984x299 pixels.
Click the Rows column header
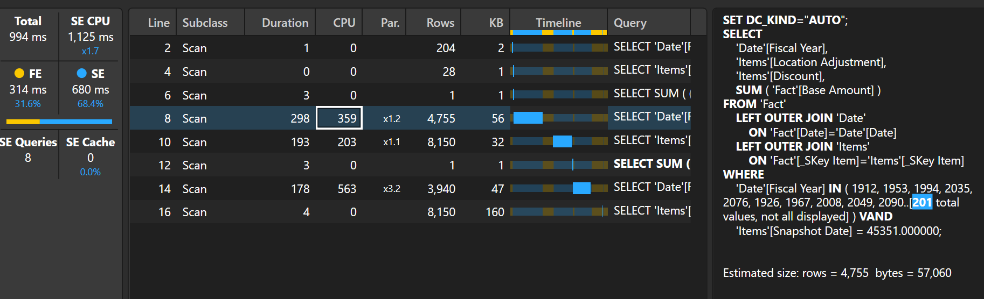point(440,23)
